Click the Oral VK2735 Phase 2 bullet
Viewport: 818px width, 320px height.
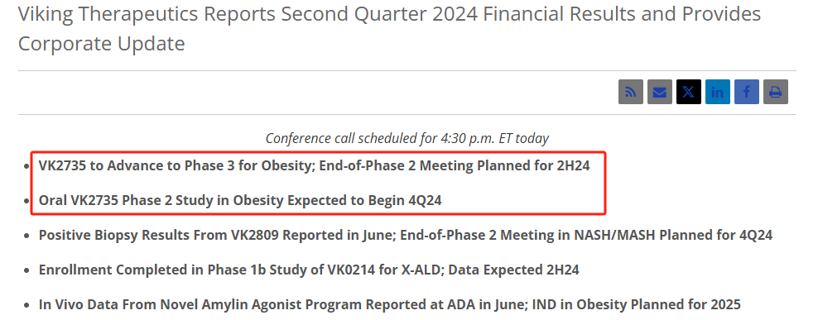240,200
